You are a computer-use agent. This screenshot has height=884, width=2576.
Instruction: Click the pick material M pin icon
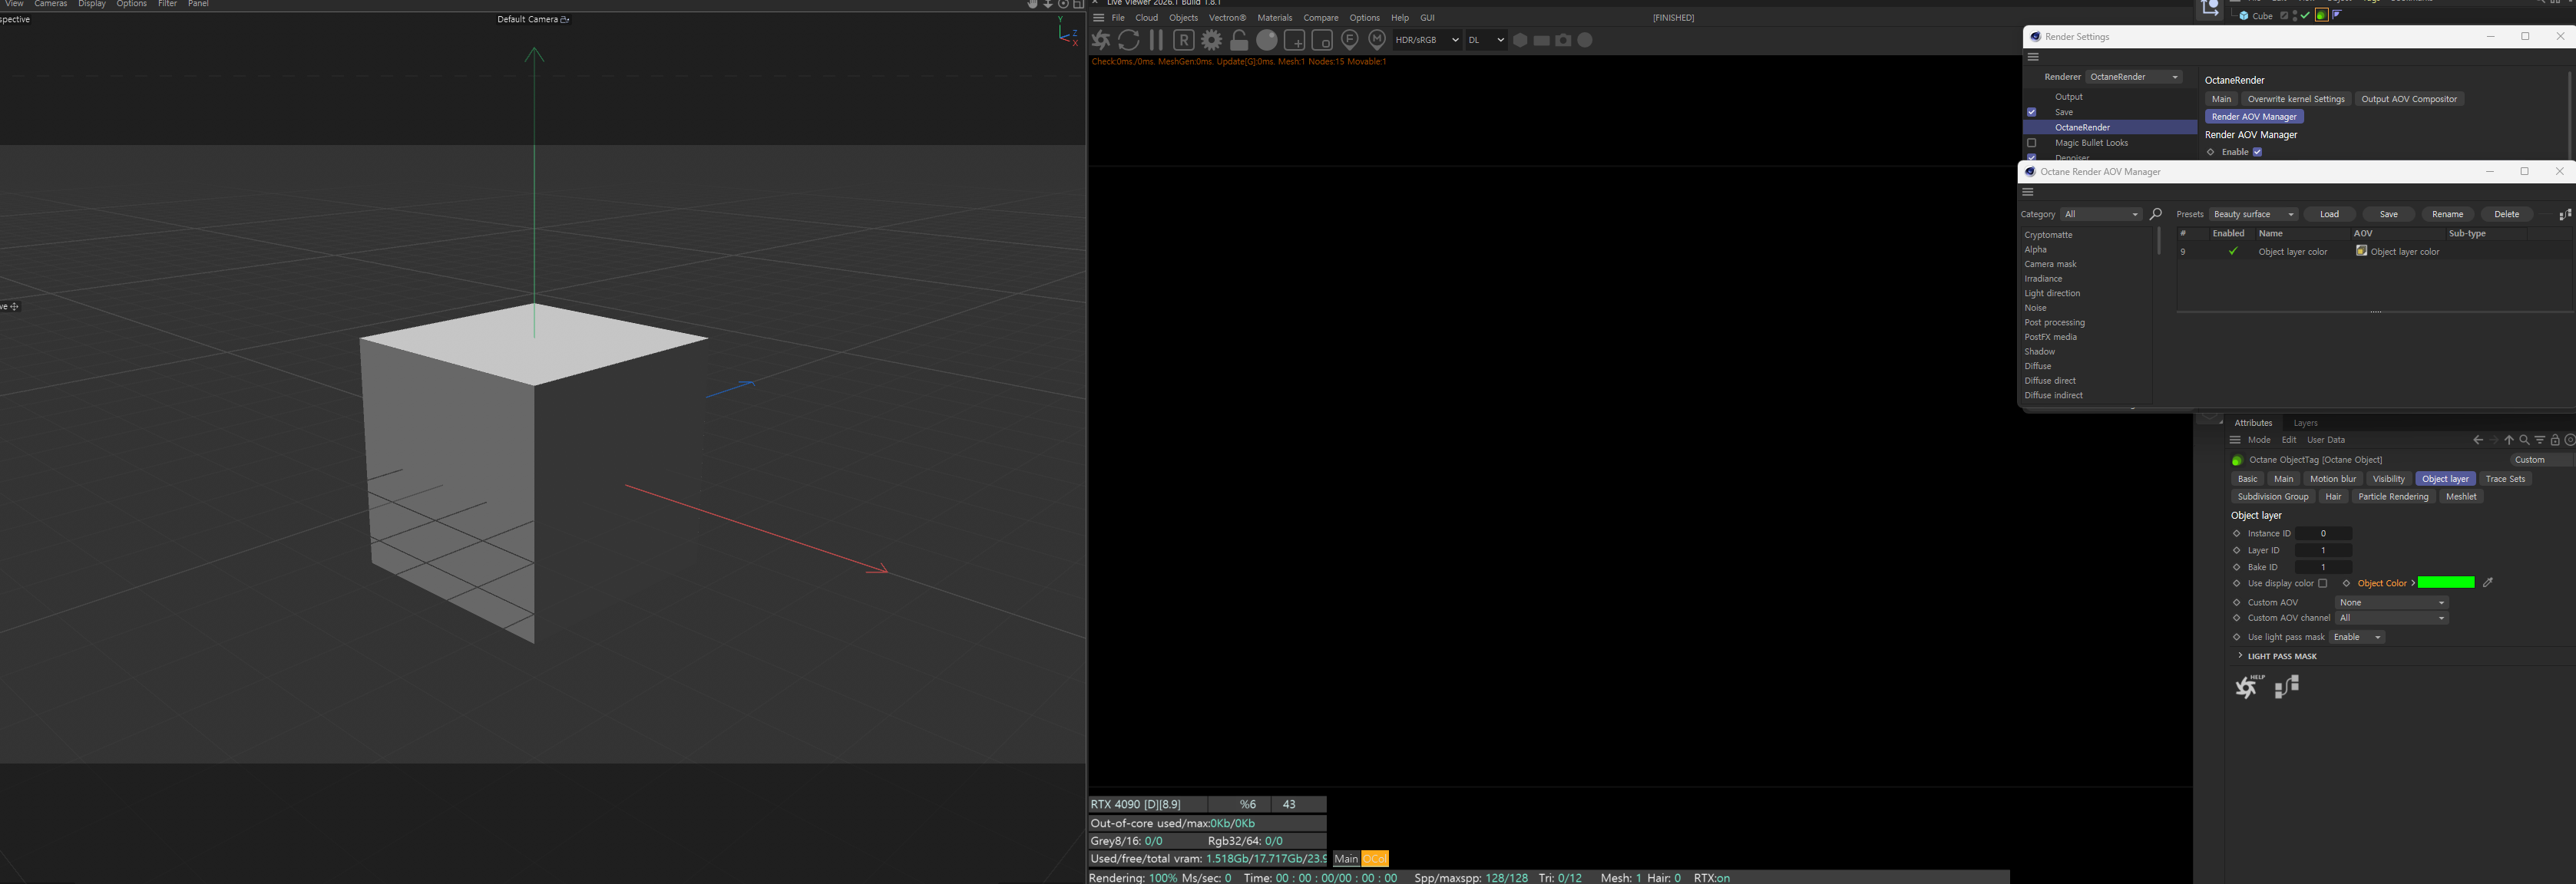[1377, 40]
